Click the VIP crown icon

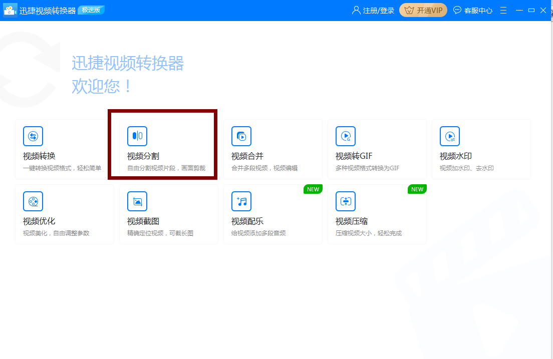(x=409, y=10)
